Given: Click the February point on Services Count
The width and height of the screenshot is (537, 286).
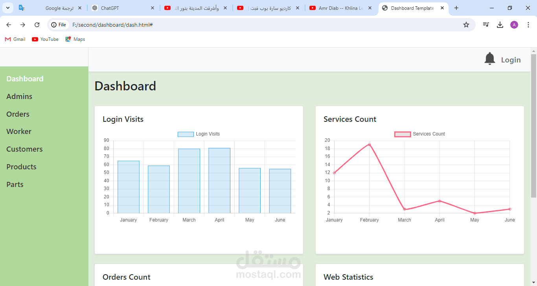Looking at the screenshot, I should tap(370, 145).
